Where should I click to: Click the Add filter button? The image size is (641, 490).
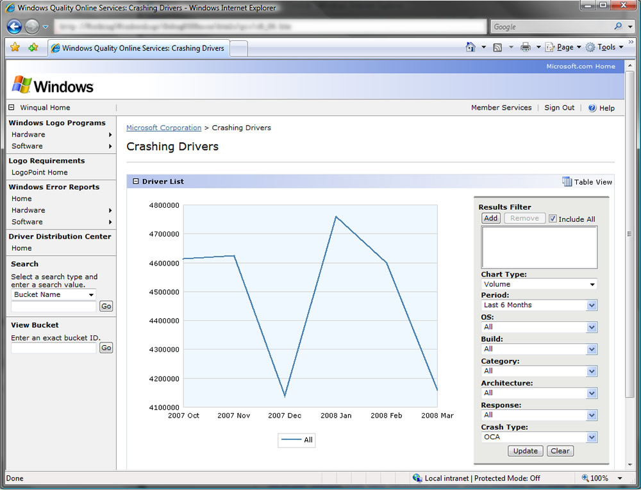pos(490,219)
